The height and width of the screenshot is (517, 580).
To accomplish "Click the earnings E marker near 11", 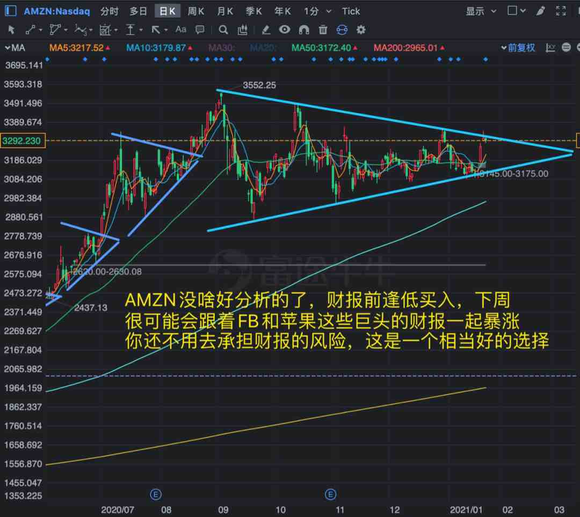I will pos(330,494).
